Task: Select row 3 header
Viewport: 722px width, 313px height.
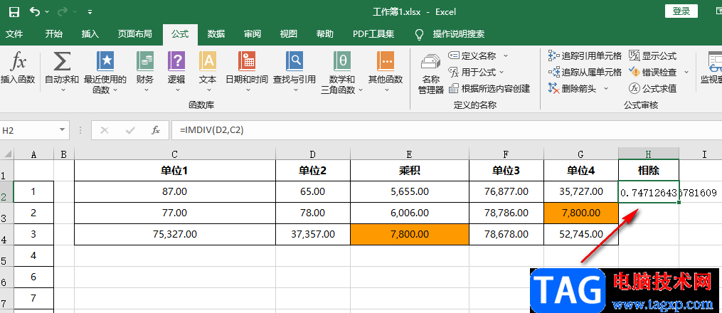Action: [7, 213]
